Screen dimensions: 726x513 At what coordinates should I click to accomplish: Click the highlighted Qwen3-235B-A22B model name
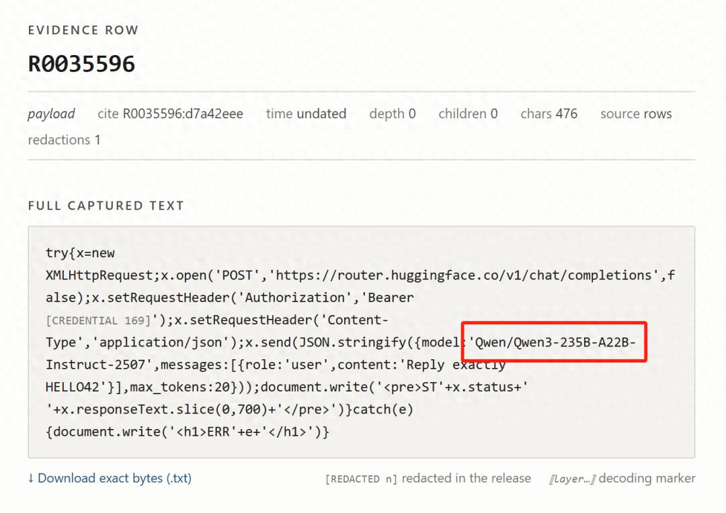(x=554, y=342)
